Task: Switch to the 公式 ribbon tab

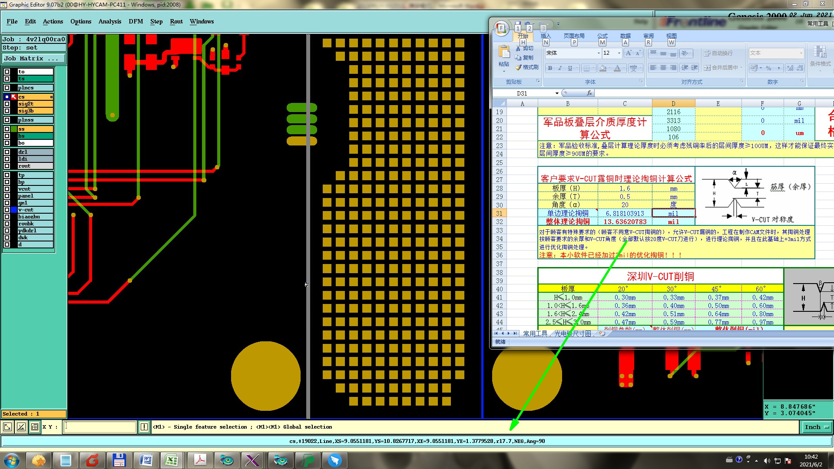Action: coord(602,36)
